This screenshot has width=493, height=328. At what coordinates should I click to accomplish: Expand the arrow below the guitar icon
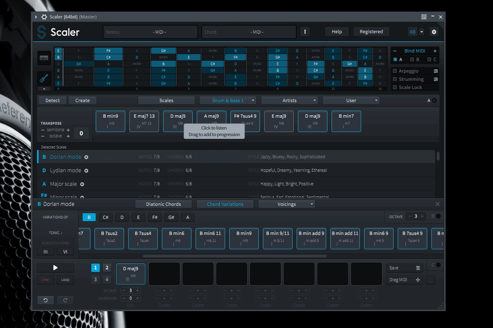point(44,89)
